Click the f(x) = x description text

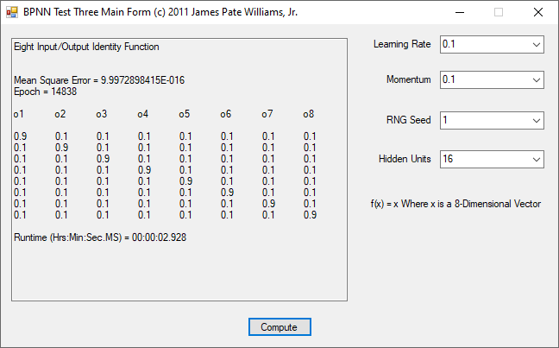pos(455,204)
